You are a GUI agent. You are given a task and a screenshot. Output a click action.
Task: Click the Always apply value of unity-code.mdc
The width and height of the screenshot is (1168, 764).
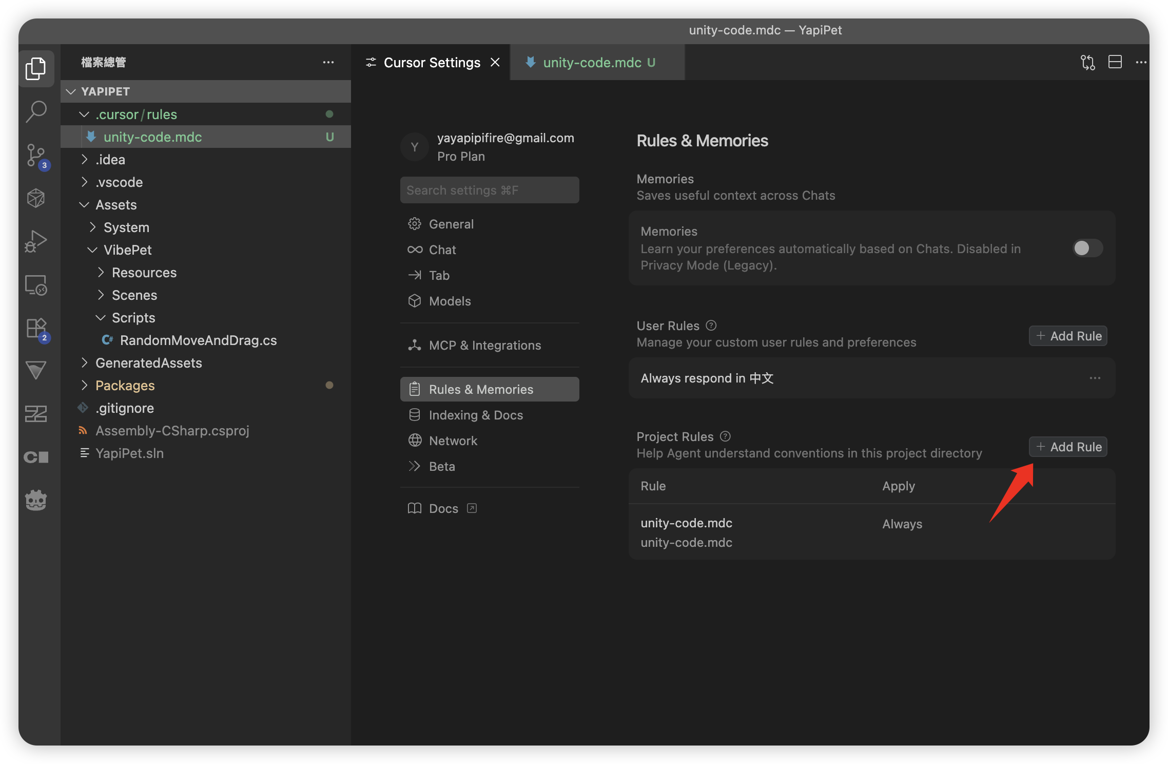(x=902, y=524)
